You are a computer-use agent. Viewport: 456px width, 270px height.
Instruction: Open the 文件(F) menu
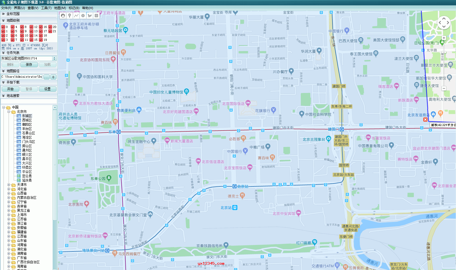click(6, 8)
